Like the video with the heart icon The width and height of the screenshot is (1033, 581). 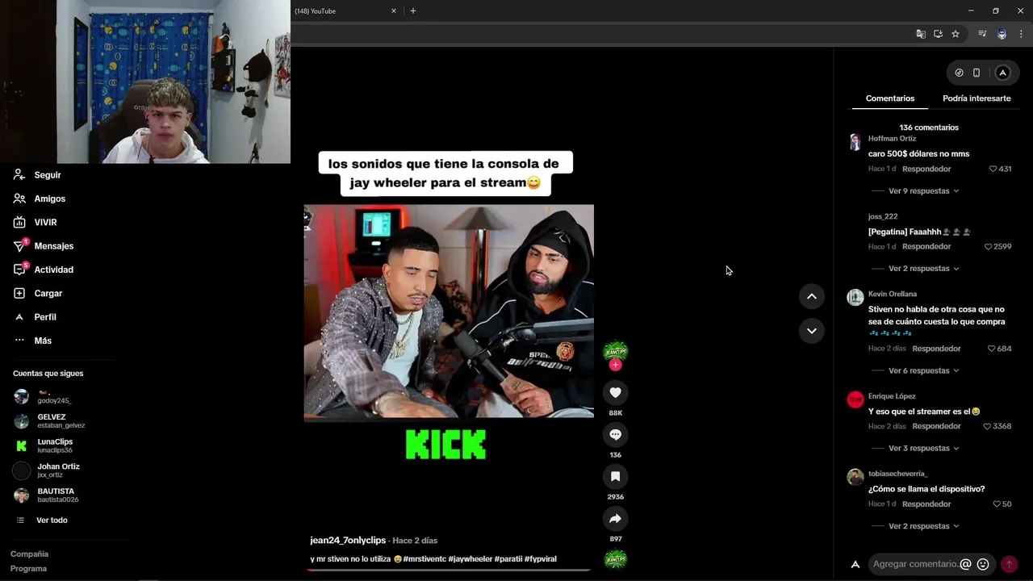[615, 392]
